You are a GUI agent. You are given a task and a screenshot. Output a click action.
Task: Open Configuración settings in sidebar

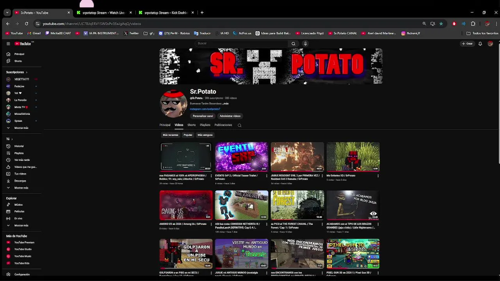pos(21,274)
